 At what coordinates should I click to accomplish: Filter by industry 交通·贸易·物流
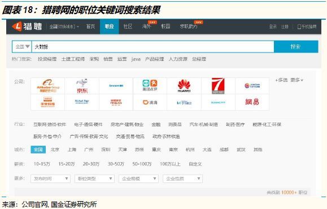coord(130,136)
